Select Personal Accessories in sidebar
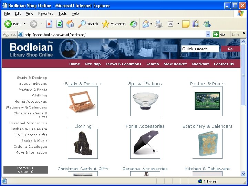Viewport: 248px width, 186px height. pos(28,123)
